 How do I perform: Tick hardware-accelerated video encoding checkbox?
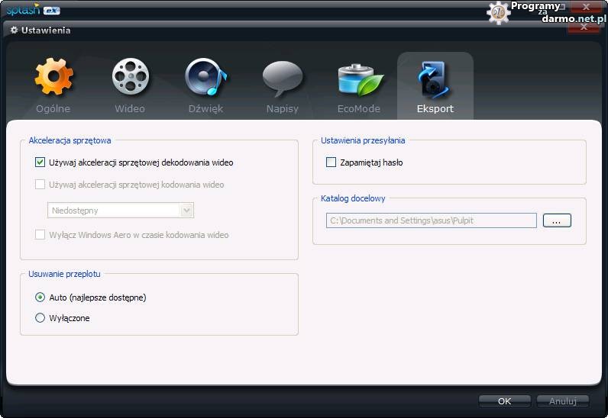[40, 185]
